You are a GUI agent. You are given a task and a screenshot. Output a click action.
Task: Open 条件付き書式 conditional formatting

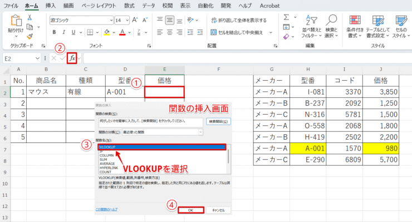[355, 26]
